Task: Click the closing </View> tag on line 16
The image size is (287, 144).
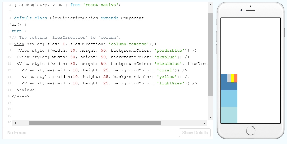Action: pyautogui.click(x=21, y=96)
